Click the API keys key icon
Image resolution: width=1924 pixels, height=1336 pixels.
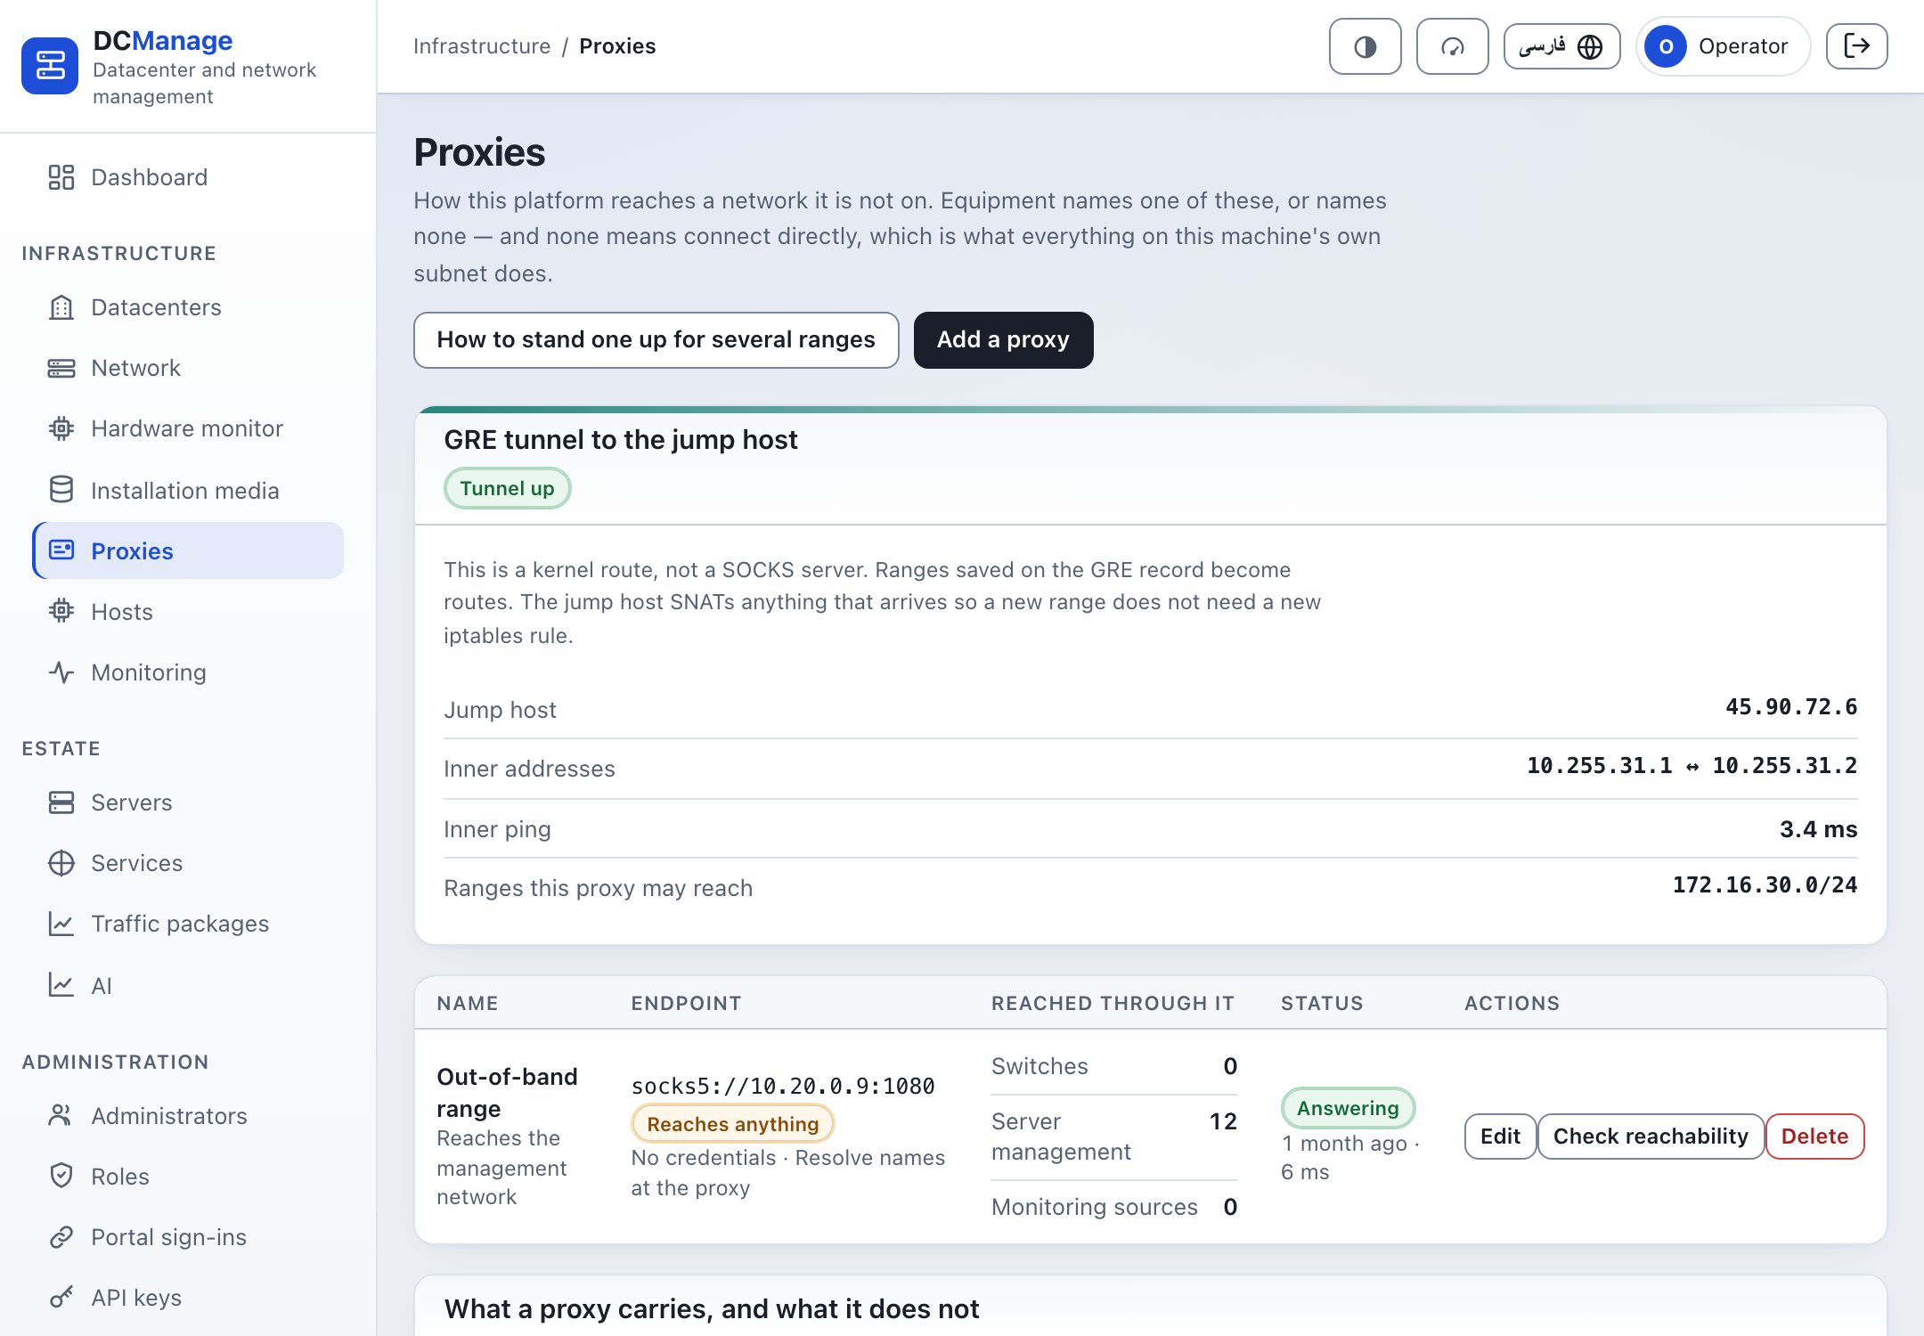[x=61, y=1298]
